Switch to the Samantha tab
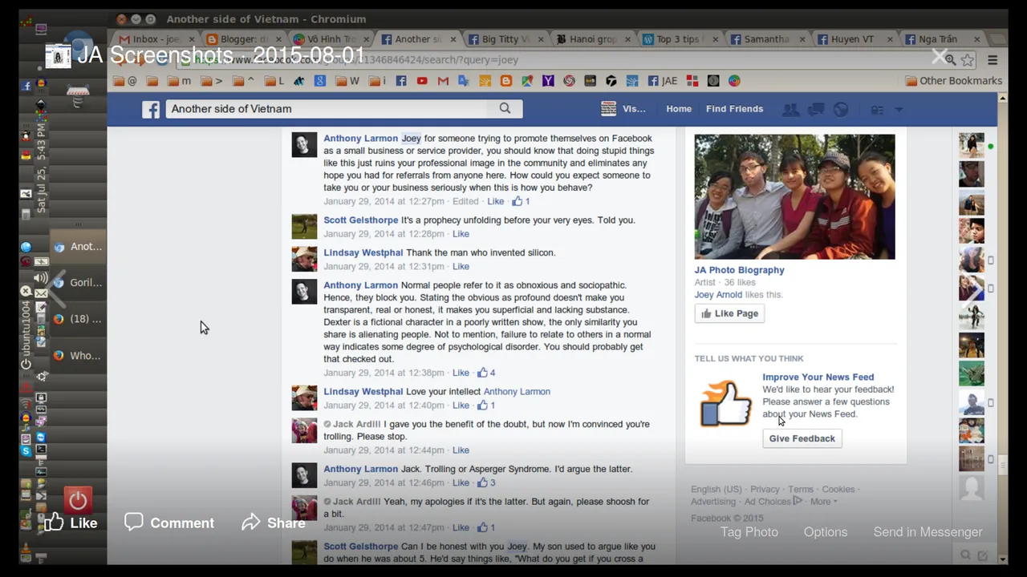1027x577 pixels. (769, 38)
